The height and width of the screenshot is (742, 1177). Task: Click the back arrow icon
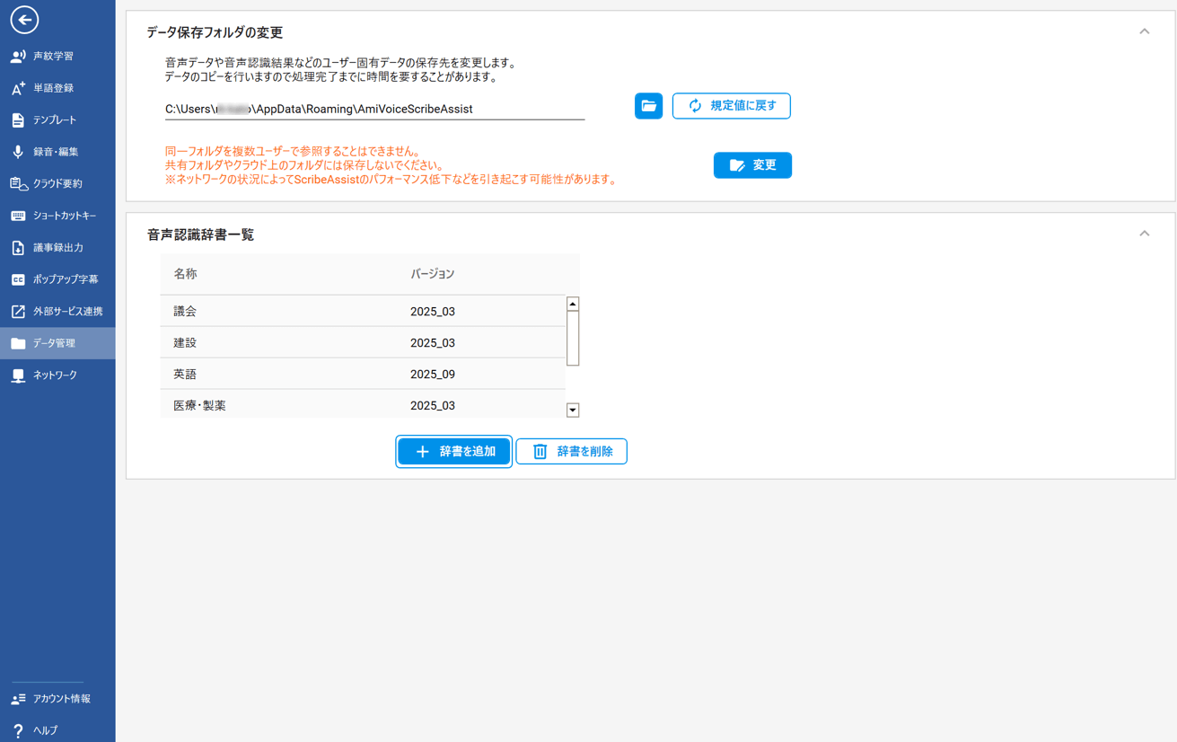tap(24, 20)
